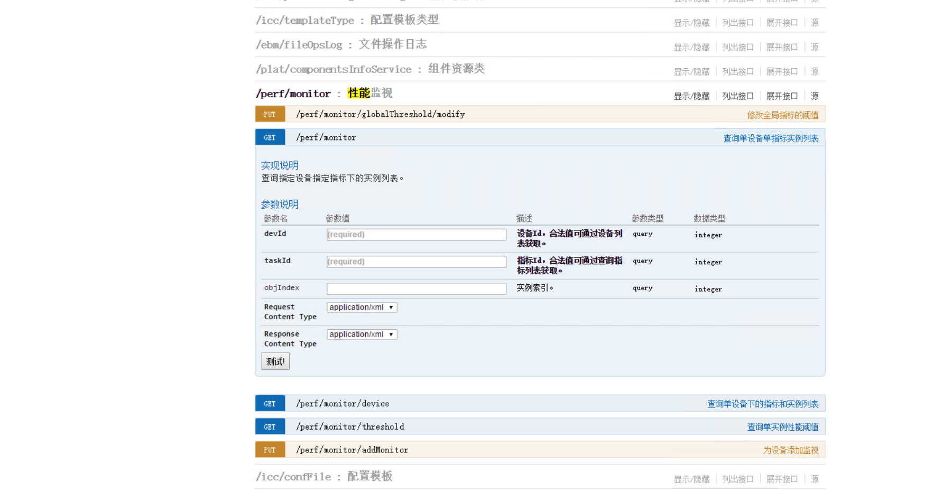The image size is (925, 492).
Task: Click 展开接口 for /icc/templateType
Action: (782, 23)
